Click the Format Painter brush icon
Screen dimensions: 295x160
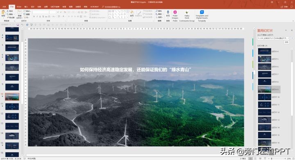[8, 18]
